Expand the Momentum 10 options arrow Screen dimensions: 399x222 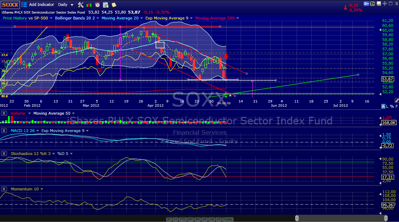pyautogui.click(x=41, y=189)
